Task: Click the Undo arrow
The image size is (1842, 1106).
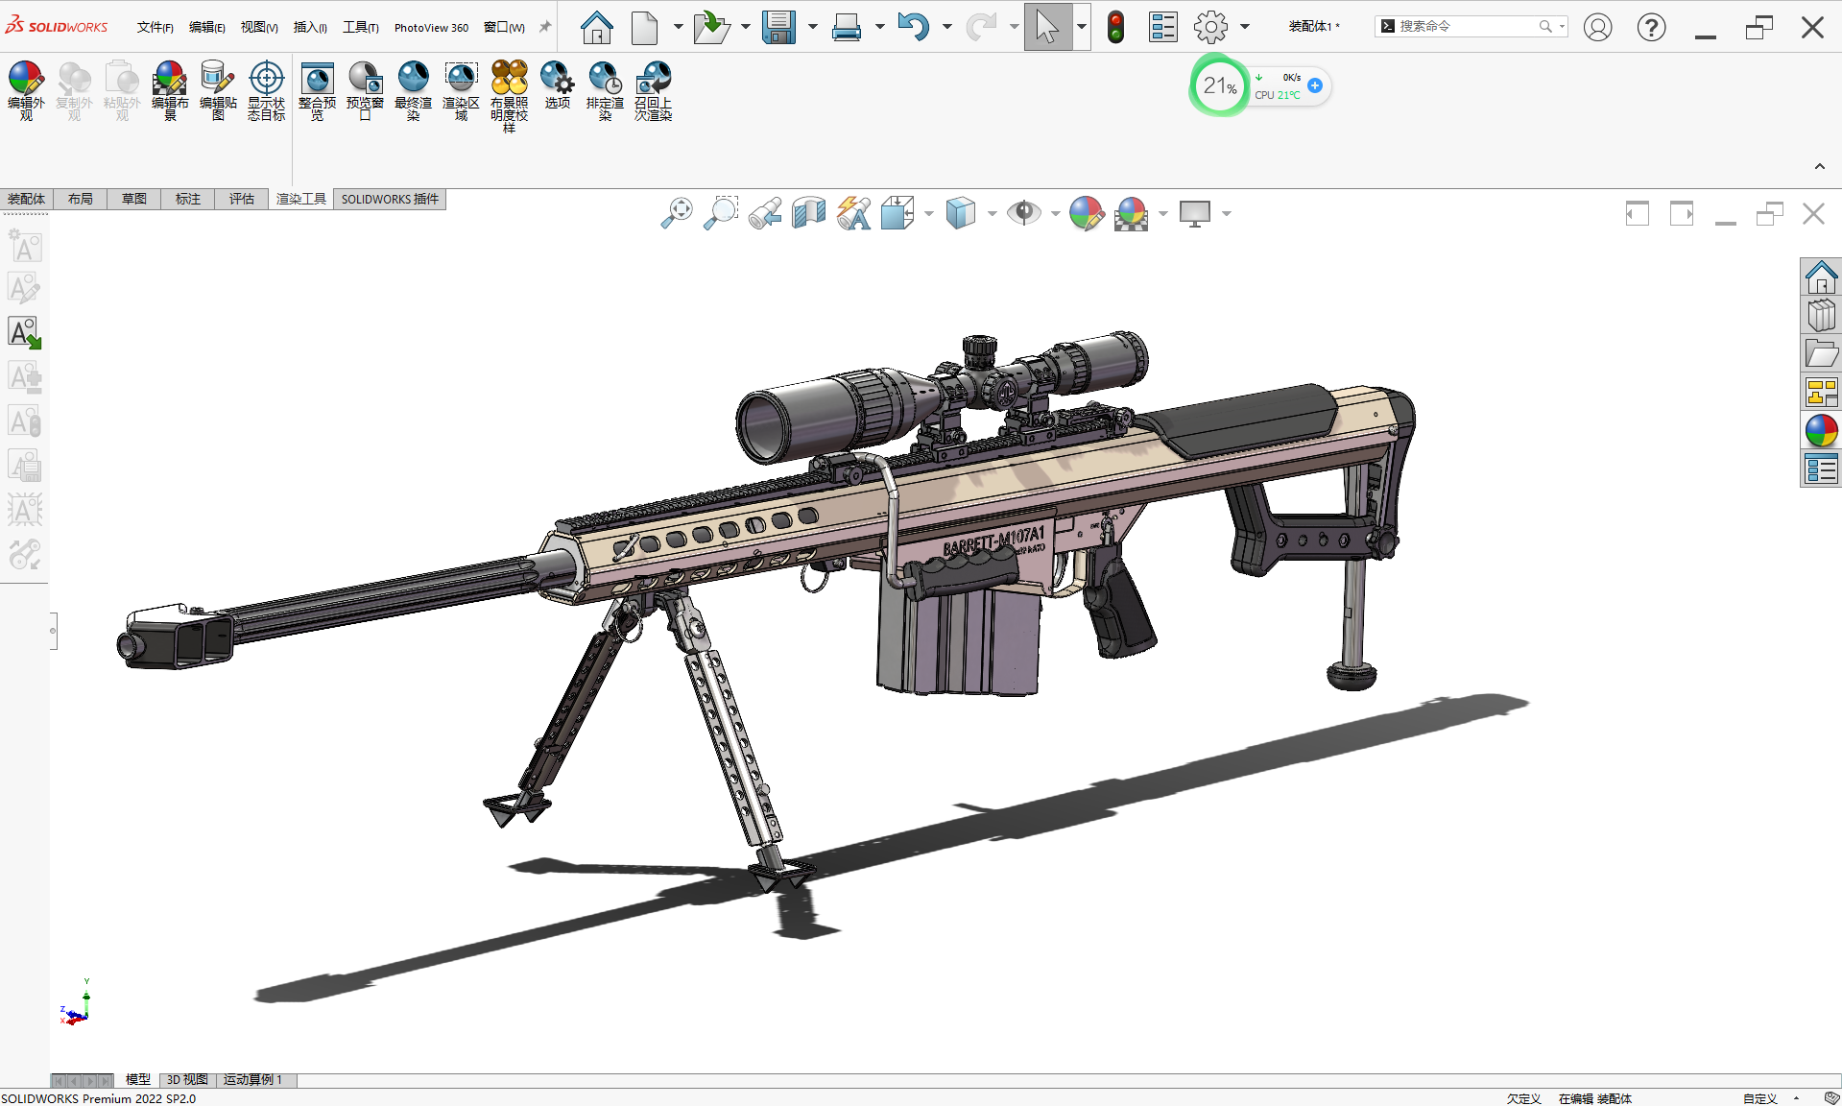Action: pyautogui.click(x=914, y=27)
